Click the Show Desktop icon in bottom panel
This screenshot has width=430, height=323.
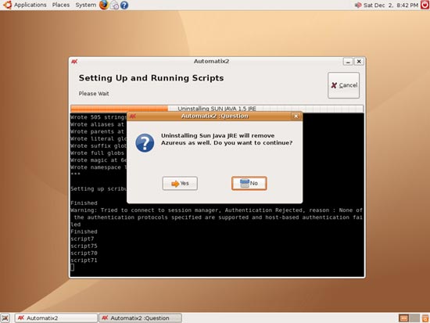(x=5, y=318)
